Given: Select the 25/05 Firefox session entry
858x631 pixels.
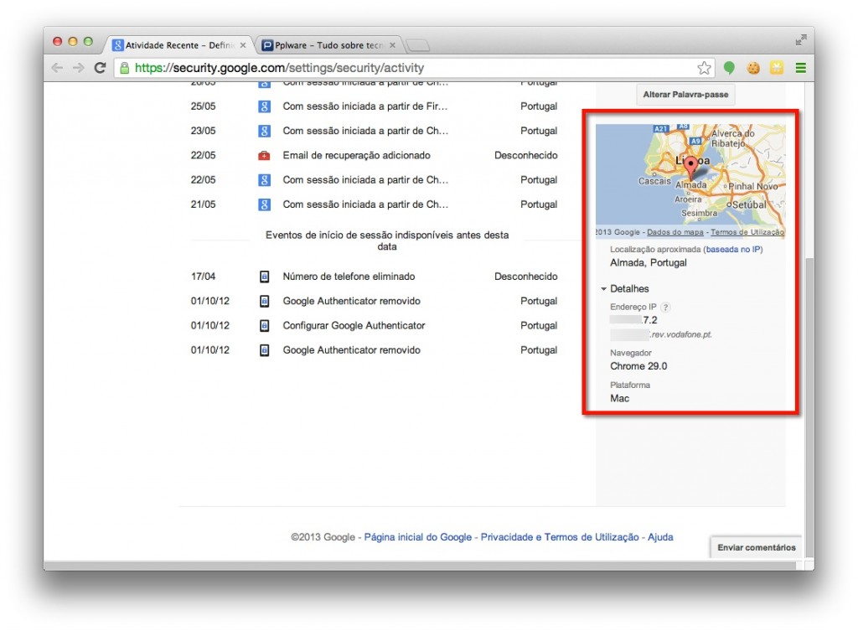Looking at the screenshot, I should [374, 106].
